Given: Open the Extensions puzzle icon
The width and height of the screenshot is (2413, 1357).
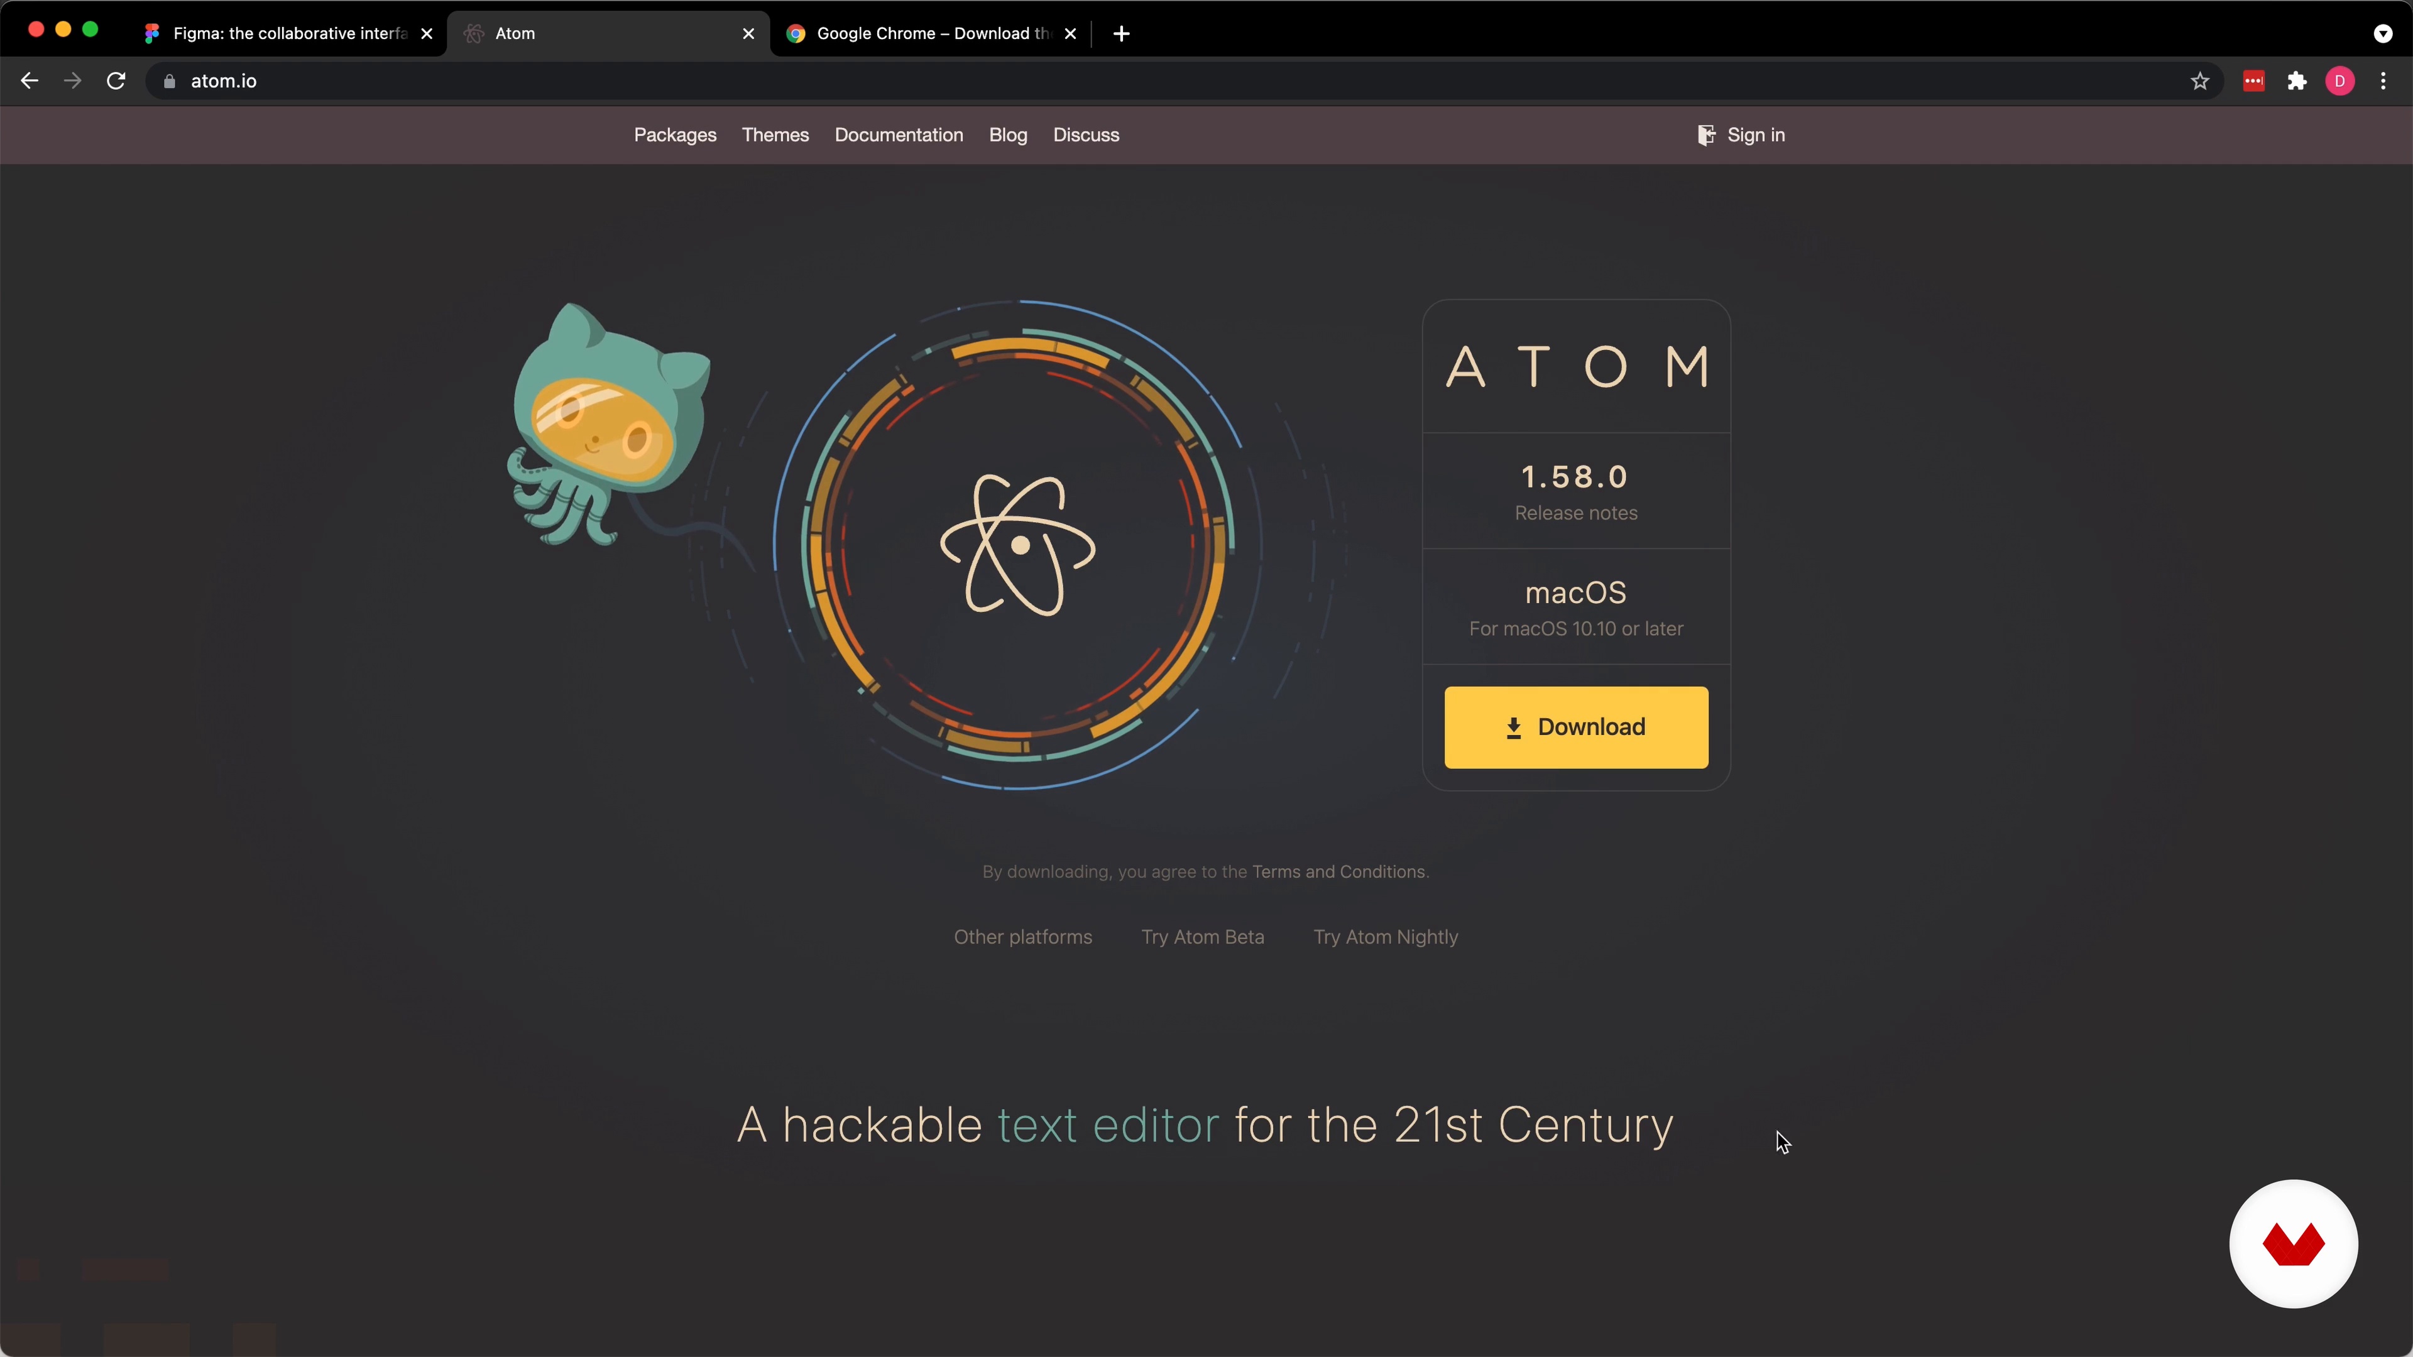Looking at the screenshot, I should coord(2297,82).
